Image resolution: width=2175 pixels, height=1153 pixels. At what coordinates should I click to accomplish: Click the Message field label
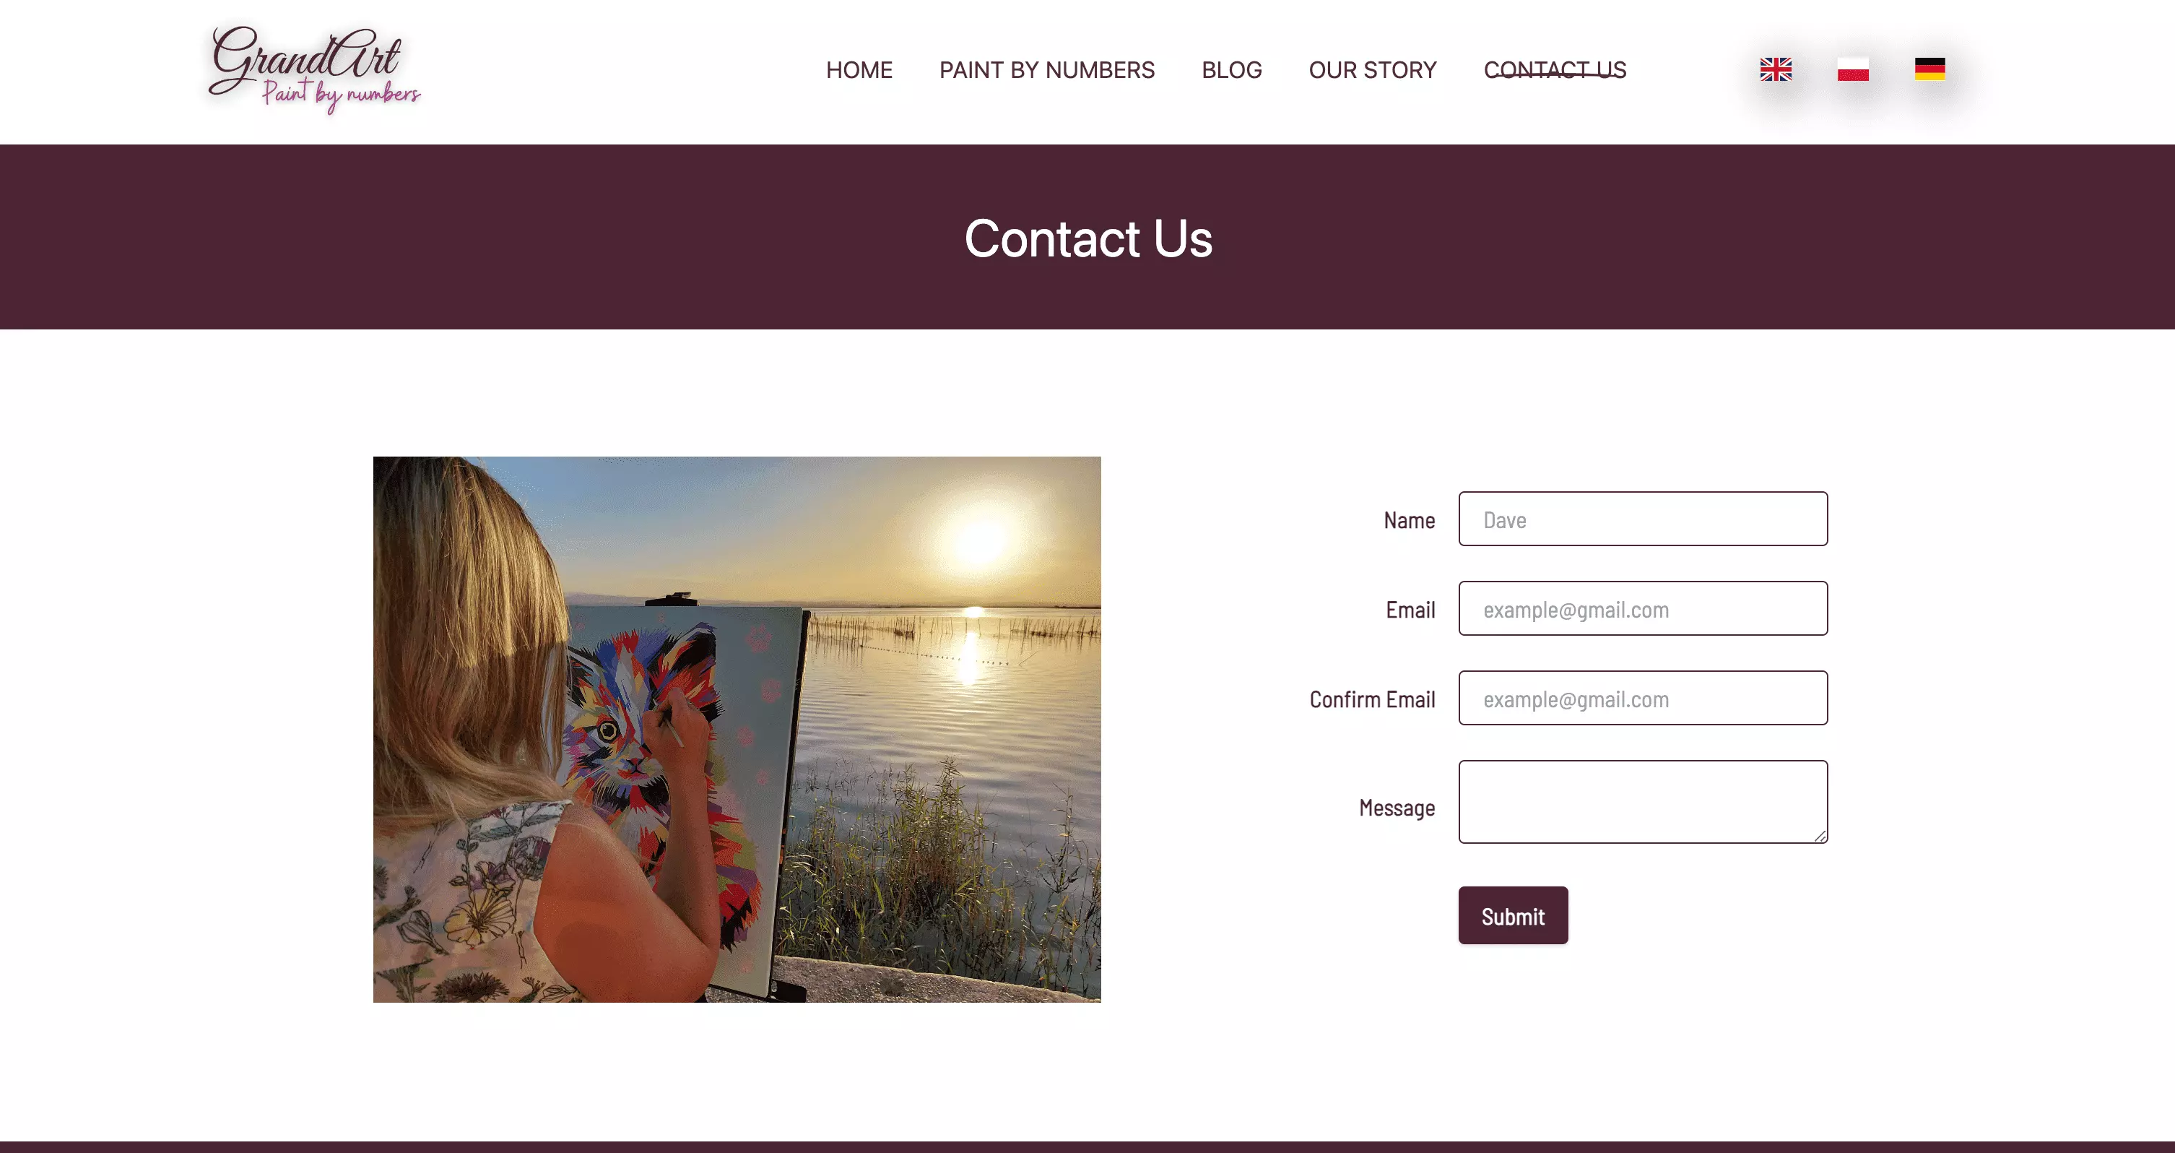(1397, 808)
